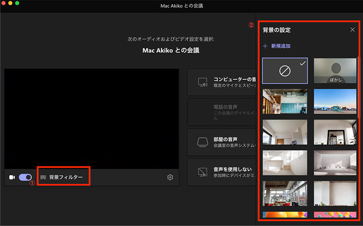
Task: Click the macOS green fullscreen button
Action: coord(17,3)
